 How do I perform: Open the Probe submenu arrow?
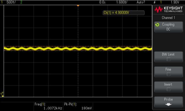(x=168, y=104)
